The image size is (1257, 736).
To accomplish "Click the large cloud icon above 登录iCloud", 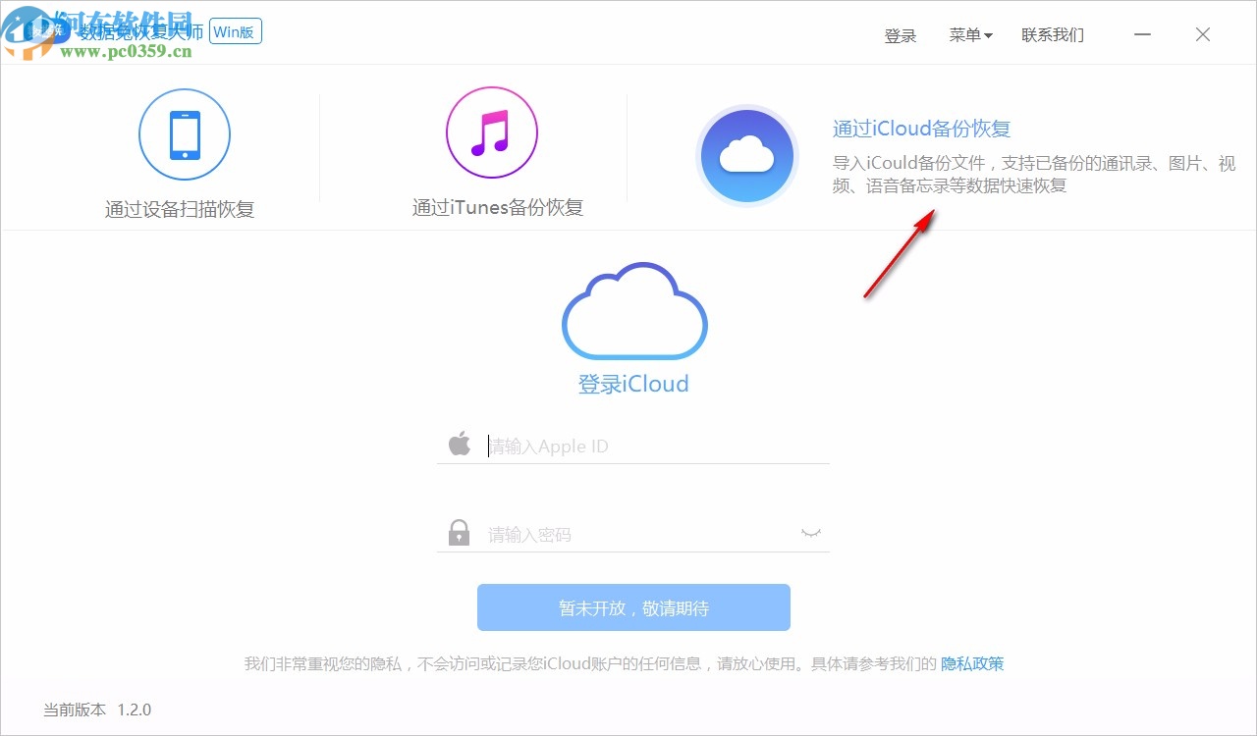I will (x=633, y=309).
